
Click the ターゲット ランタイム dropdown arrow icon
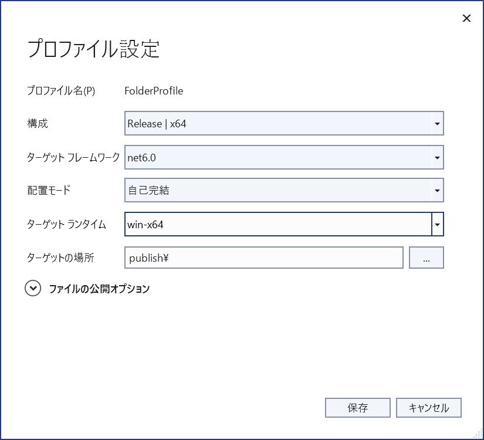coord(436,224)
